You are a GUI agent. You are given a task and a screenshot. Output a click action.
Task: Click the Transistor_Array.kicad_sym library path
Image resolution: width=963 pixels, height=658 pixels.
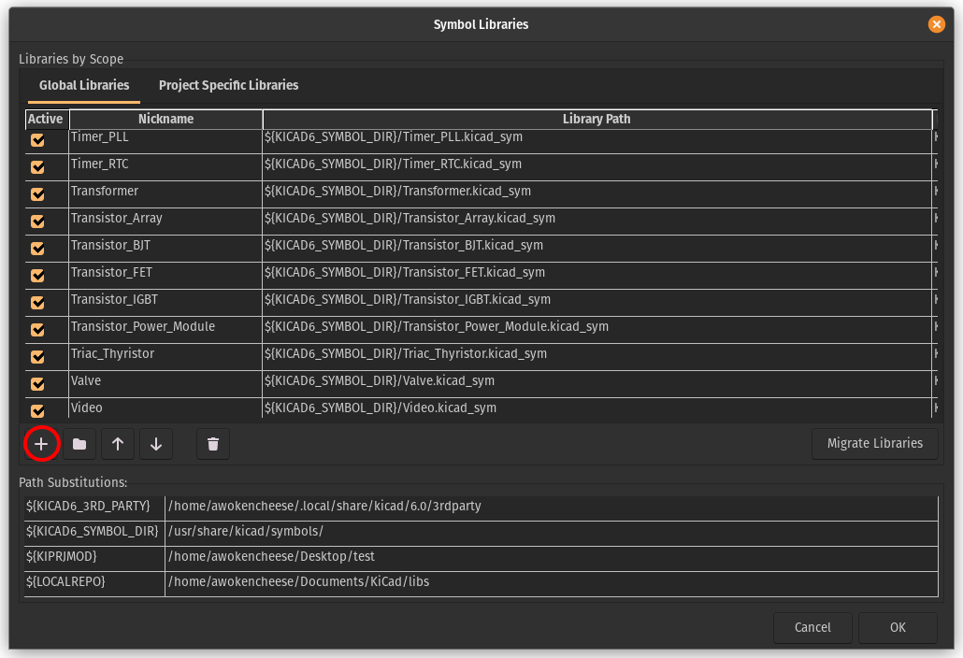click(596, 221)
